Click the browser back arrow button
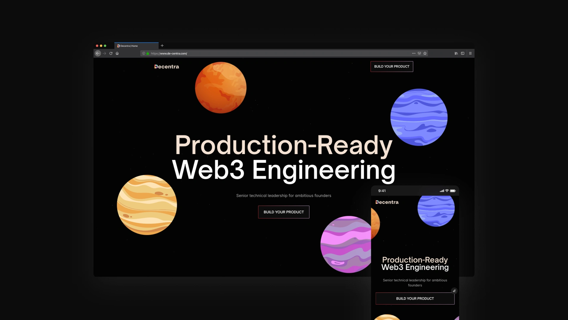Viewport: 568px width, 320px height. tap(98, 53)
